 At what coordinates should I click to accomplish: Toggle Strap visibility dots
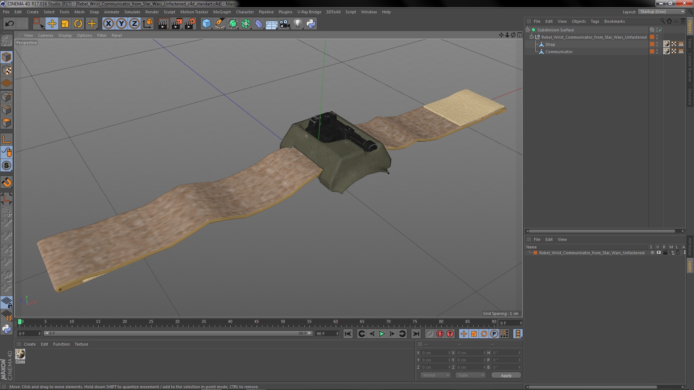pyautogui.click(x=657, y=44)
